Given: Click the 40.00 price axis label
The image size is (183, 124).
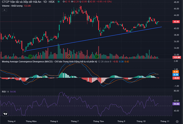Looking at the screenshot, I should (176, 28).
